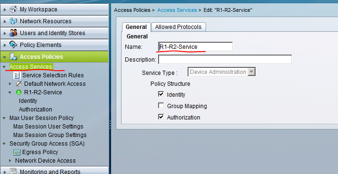Open Egress Policy
Viewport: 338px width, 174px height.
coord(40,152)
